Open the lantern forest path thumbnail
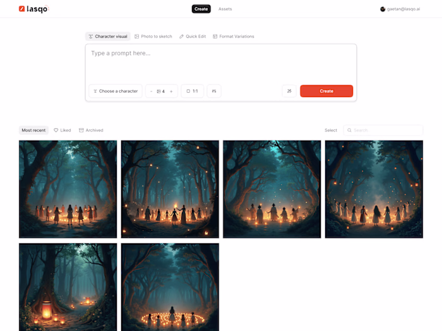 click(68, 287)
